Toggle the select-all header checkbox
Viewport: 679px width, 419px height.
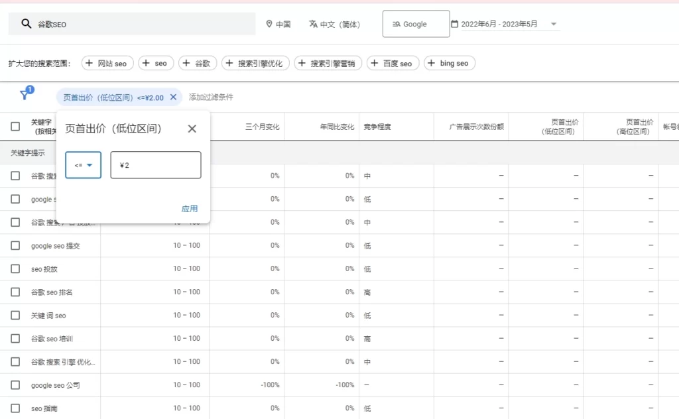click(15, 127)
